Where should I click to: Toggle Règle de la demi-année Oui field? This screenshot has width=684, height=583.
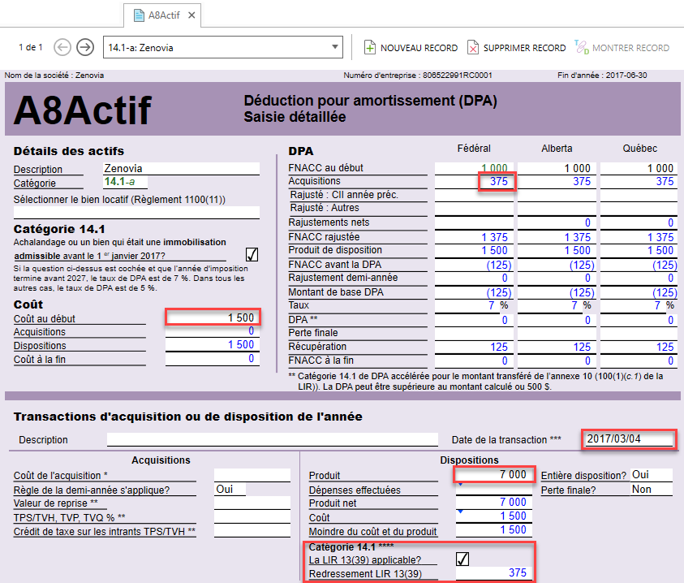pos(230,489)
